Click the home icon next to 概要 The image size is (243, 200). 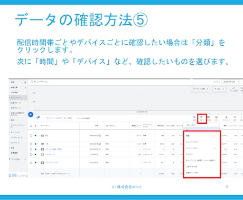25,82
